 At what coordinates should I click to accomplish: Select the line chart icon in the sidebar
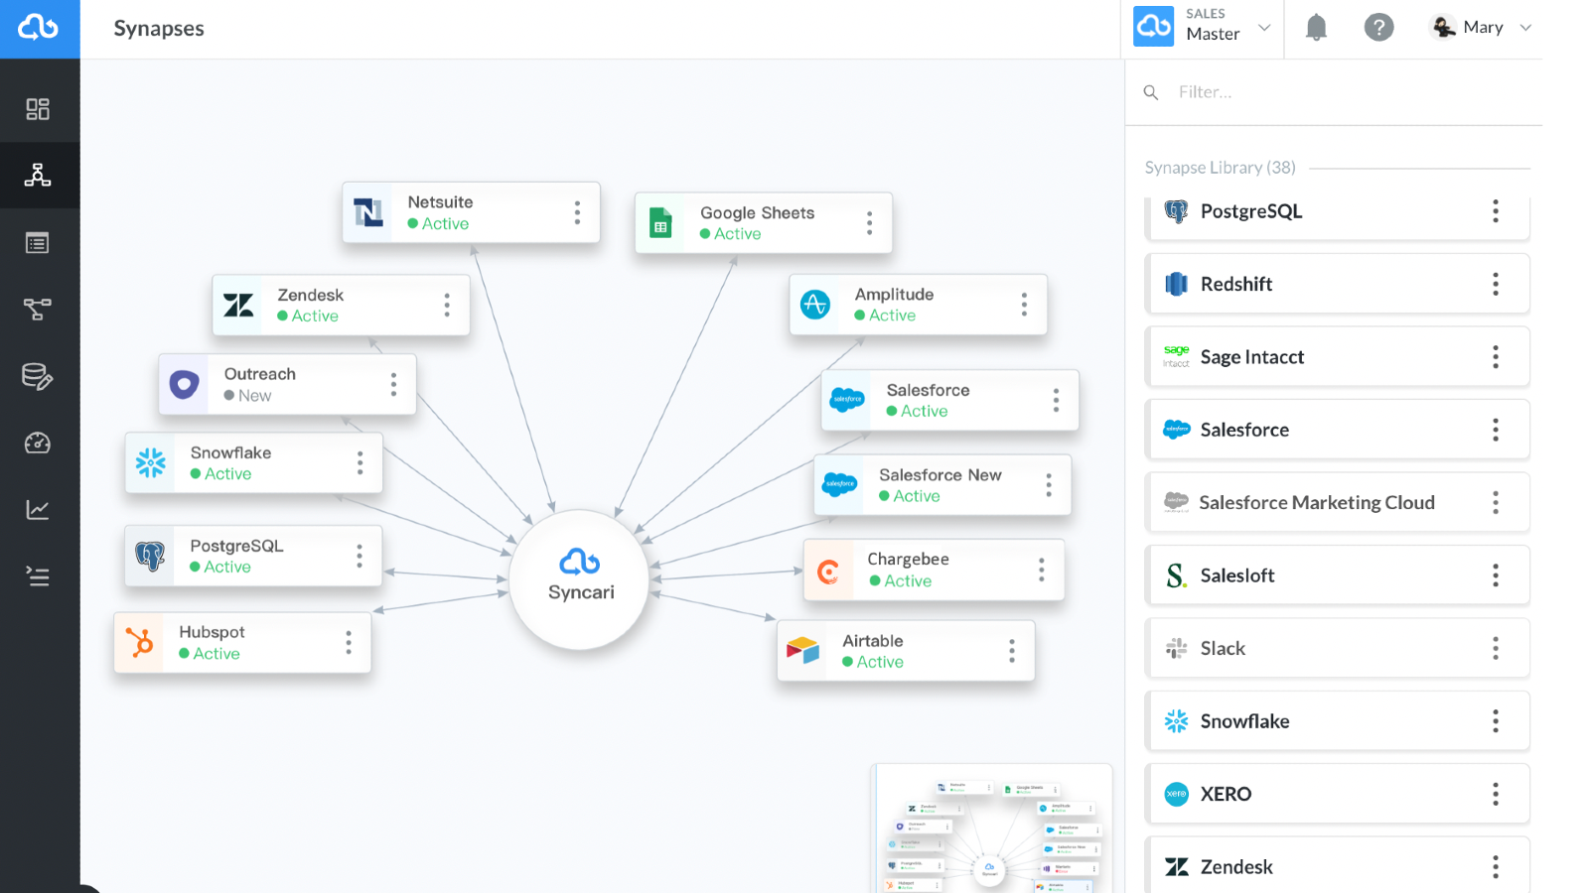[38, 510]
